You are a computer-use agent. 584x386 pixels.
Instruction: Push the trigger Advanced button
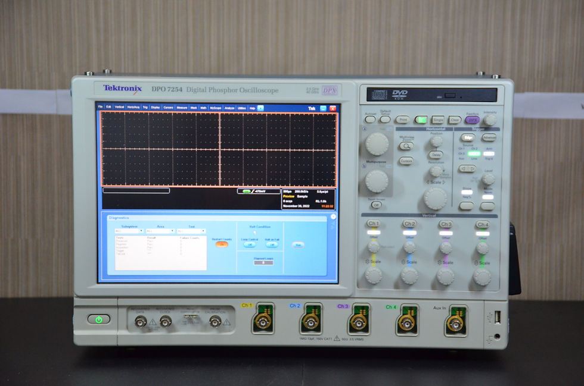[489, 137]
